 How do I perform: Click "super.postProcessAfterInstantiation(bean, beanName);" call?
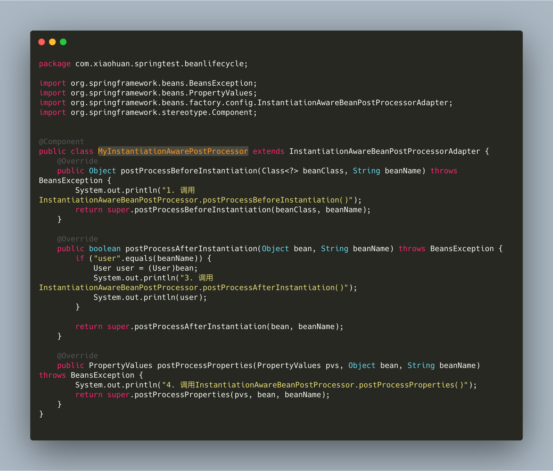(225, 327)
